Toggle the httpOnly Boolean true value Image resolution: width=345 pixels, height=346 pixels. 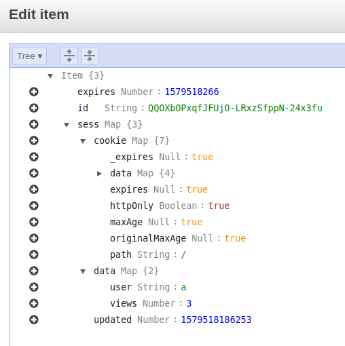point(219,206)
